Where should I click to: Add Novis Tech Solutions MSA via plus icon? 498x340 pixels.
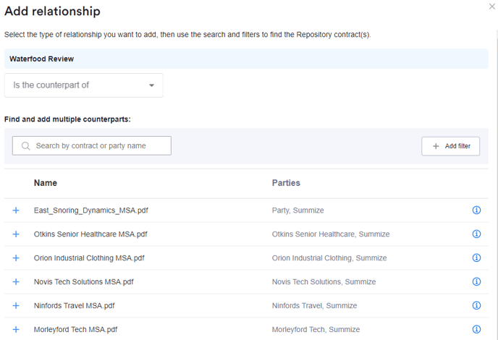(16, 282)
